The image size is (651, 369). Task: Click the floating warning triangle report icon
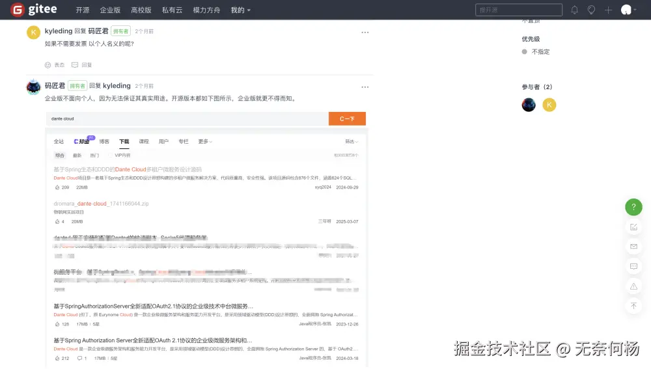(x=633, y=286)
